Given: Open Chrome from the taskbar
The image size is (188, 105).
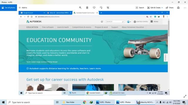Looking at the screenshot, I should coord(85,102).
